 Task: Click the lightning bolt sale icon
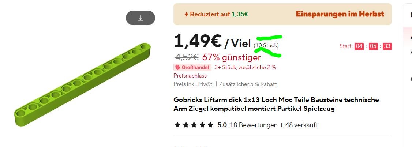(186, 14)
